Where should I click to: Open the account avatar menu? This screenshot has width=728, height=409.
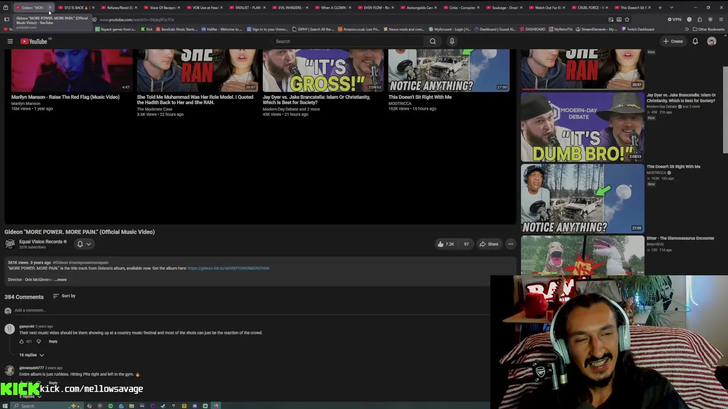[712, 41]
